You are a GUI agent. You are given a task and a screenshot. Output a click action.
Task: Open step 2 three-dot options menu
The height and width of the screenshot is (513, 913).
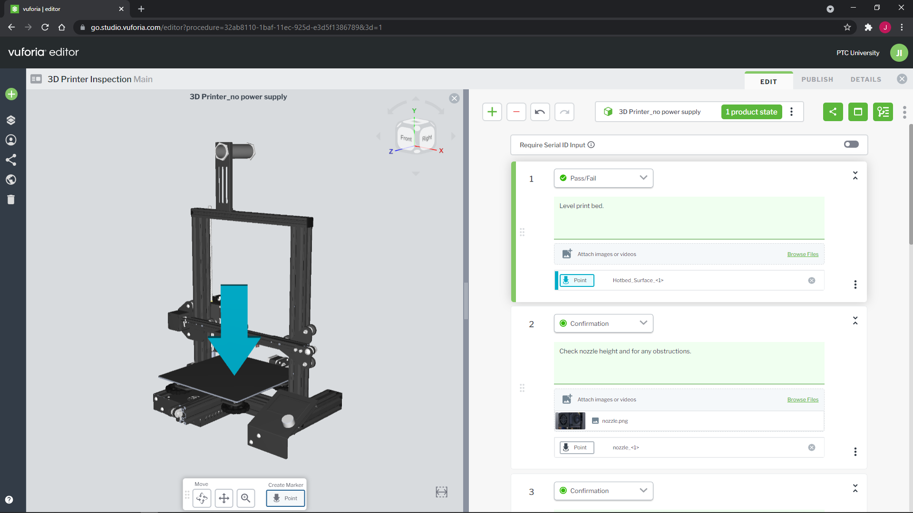coord(855,452)
